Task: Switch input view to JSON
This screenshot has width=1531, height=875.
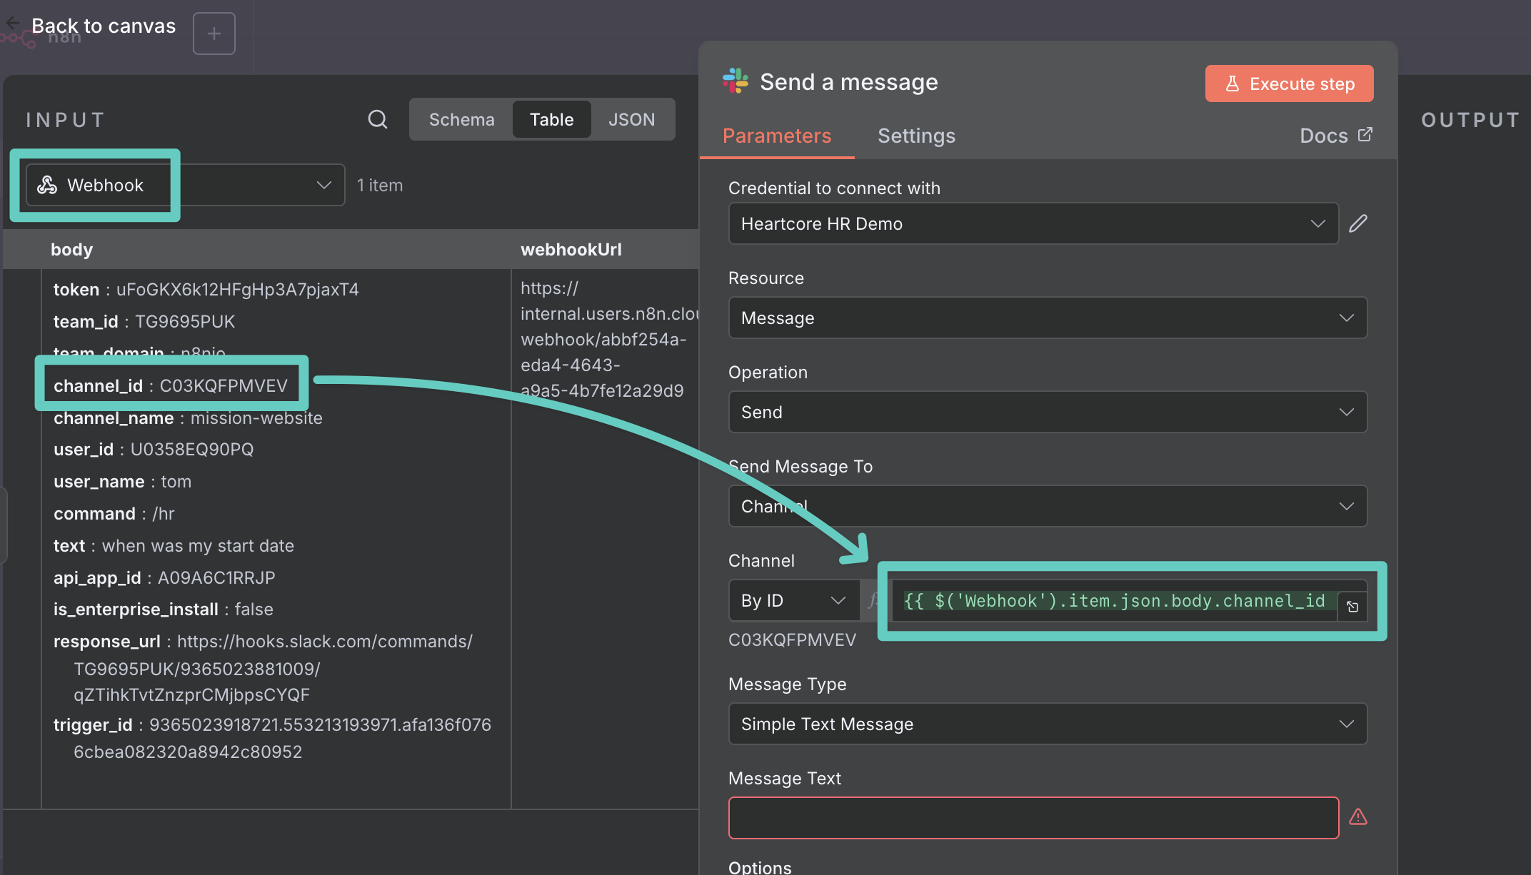Action: pyautogui.click(x=631, y=119)
